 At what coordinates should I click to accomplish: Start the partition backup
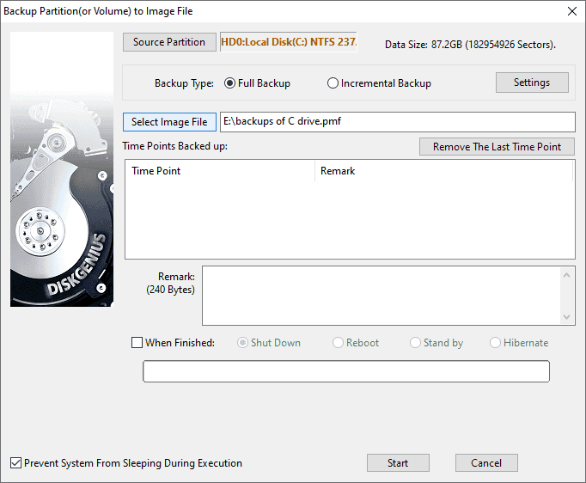tap(398, 463)
